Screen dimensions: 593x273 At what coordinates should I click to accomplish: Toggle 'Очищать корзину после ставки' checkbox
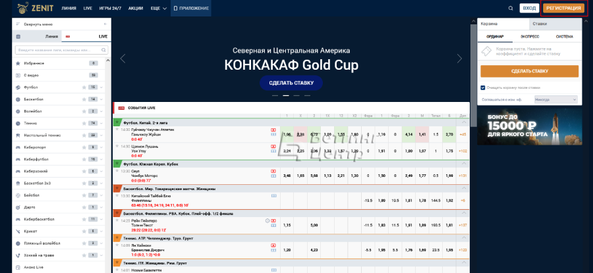click(483, 87)
